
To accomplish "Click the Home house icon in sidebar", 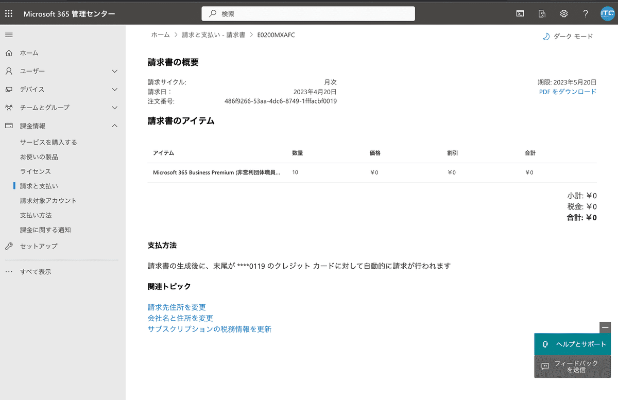I will (9, 53).
